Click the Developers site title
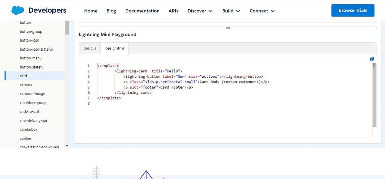This screenshot has height=179, width=385. (x=47, y=11)
